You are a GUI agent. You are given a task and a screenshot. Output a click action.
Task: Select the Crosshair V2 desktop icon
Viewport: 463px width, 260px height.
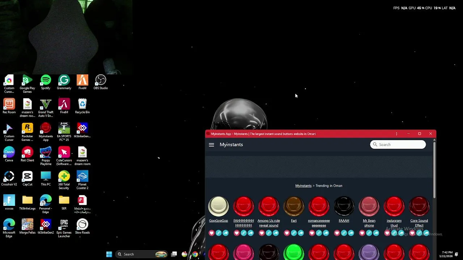(9, 179)
